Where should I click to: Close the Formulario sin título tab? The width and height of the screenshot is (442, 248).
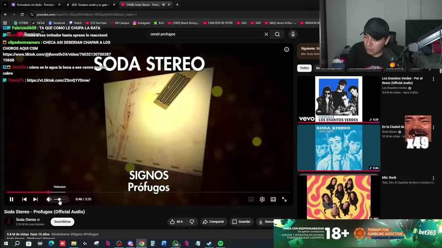[59, 5]
